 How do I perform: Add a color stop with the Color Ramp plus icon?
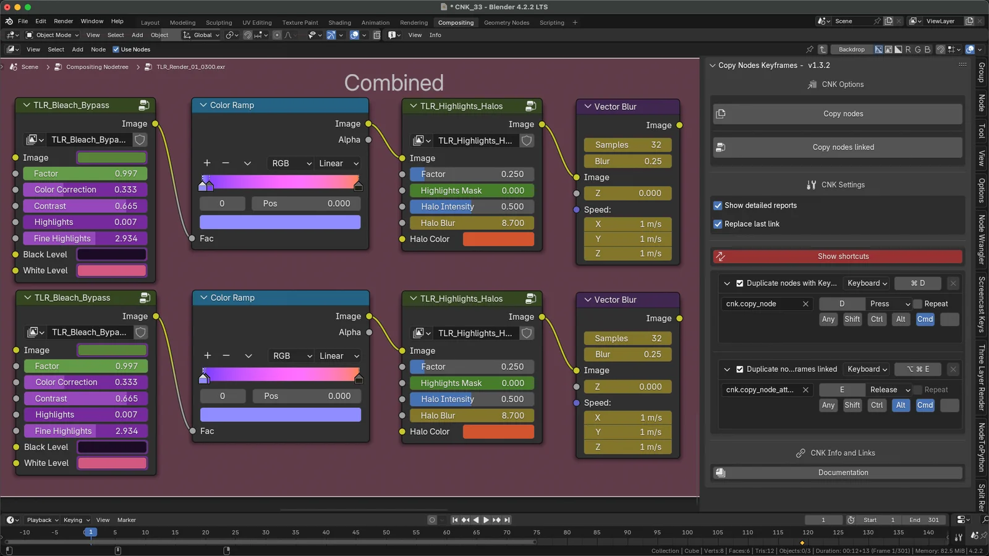tap(207, 163)
